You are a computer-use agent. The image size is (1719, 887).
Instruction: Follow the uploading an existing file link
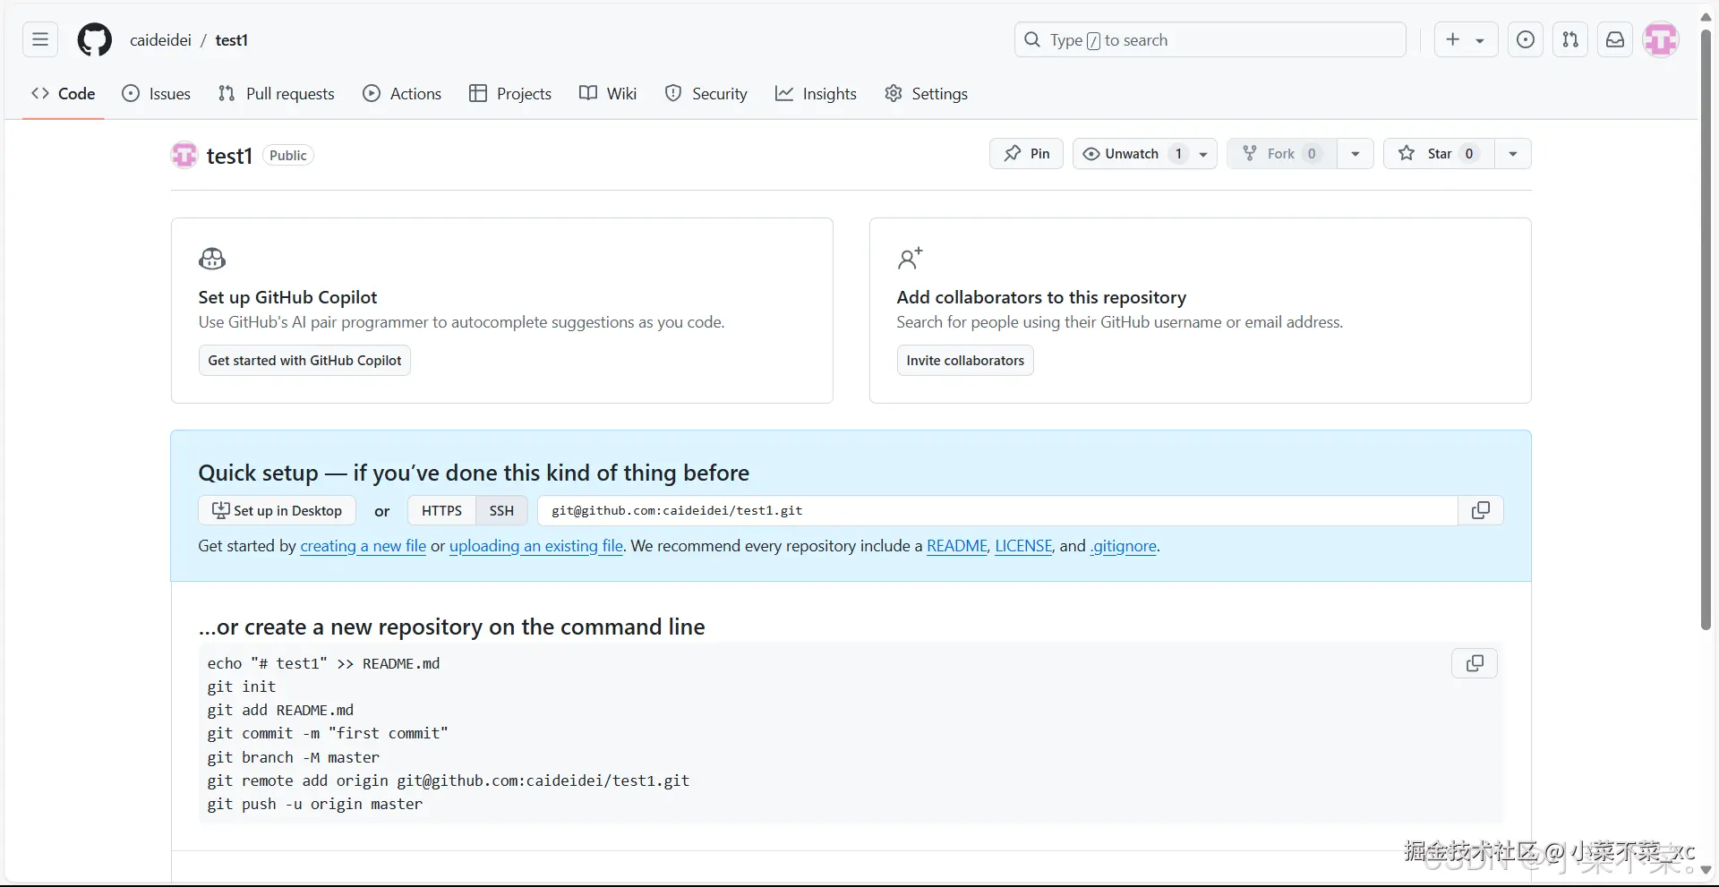[536, 546]
